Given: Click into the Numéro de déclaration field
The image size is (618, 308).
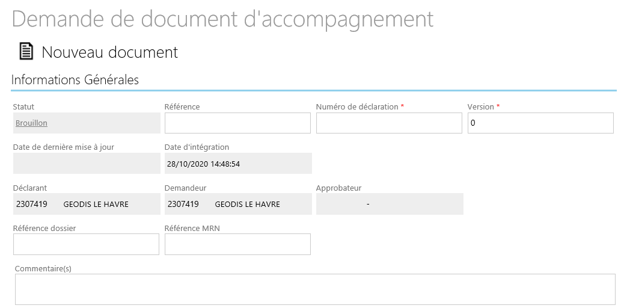Looking at the screenshot, I should coord(389,123).
